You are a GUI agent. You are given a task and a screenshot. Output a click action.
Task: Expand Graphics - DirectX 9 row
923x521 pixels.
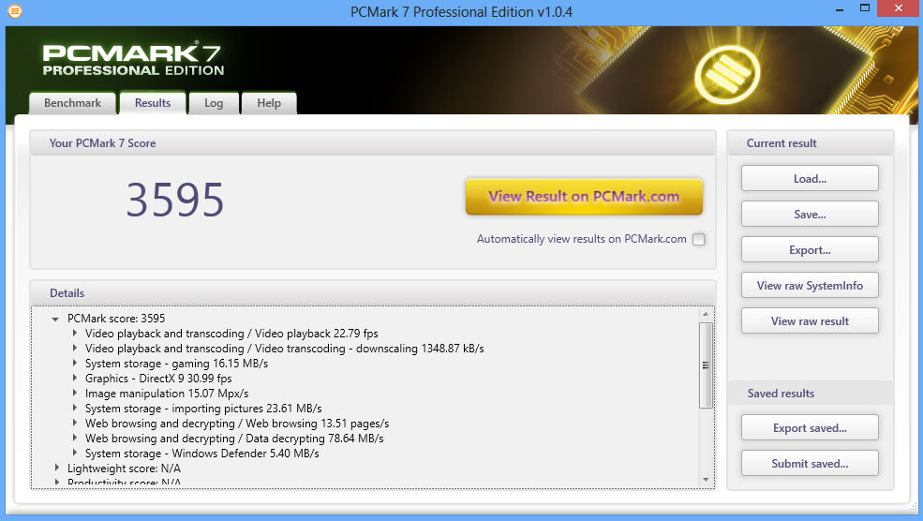(75, 378)
